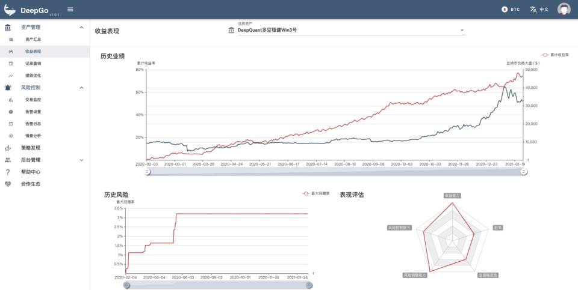Click the DeepGo title text
Screen dimensions: 578x290
(34, 11)
